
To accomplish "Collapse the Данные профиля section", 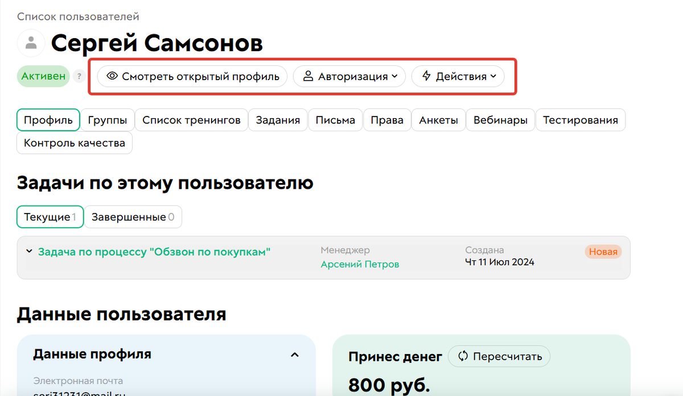I will [x=295, y=354].
